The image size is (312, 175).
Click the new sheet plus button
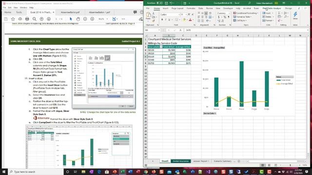click(x=239, y=161)
